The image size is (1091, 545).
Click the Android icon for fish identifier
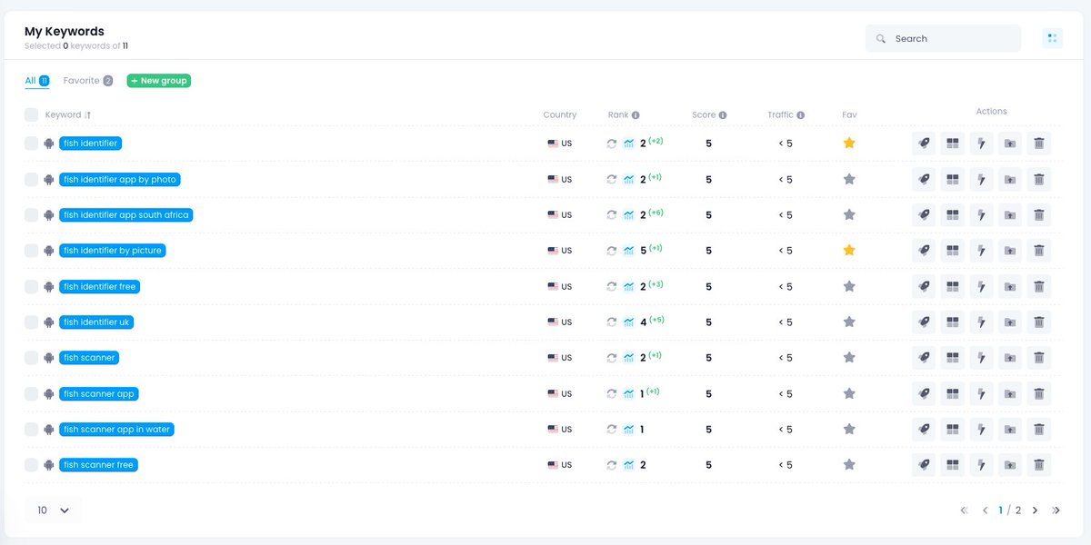click(x=49, y=144)
